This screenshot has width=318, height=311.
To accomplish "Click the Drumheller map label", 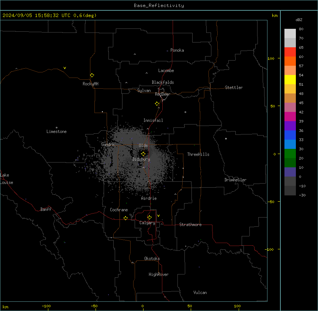I will coord(235,180).
